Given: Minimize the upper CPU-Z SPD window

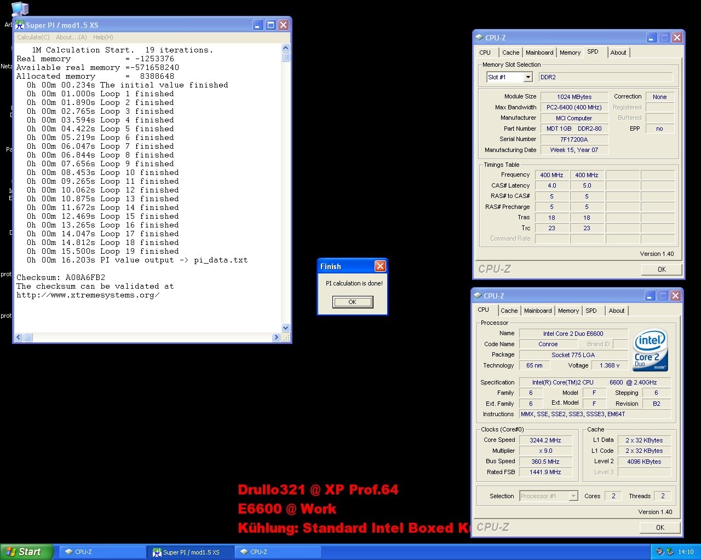Looking at the screenshot, I should tap(651, 38).
